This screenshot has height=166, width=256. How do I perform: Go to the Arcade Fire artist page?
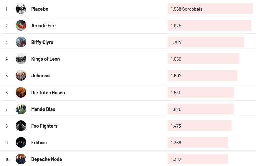(44, 26)
